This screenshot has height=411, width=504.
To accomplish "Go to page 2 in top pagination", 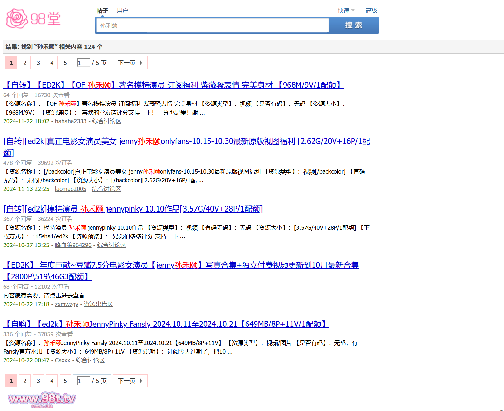I will (x=25, y=63).
